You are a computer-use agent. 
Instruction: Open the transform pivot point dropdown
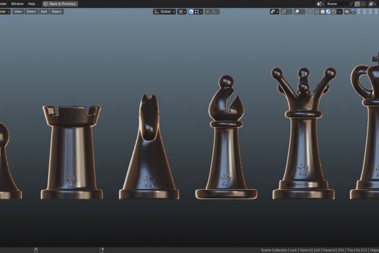coord(182,11)
